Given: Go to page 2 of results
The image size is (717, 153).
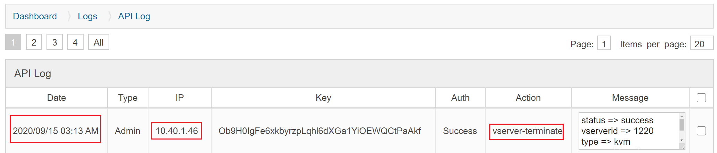Looking at the screenshot, I should tap(34, 42).
